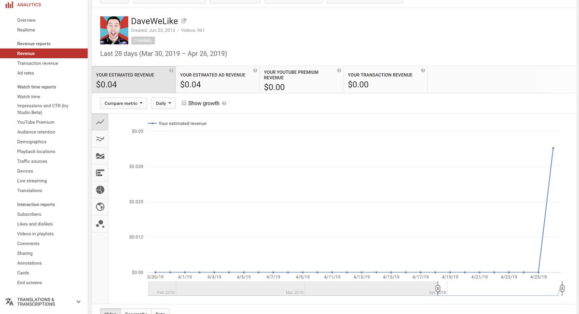Select the bar chart icon
This screenshot has height=314, width=579.
pos(100,173)
